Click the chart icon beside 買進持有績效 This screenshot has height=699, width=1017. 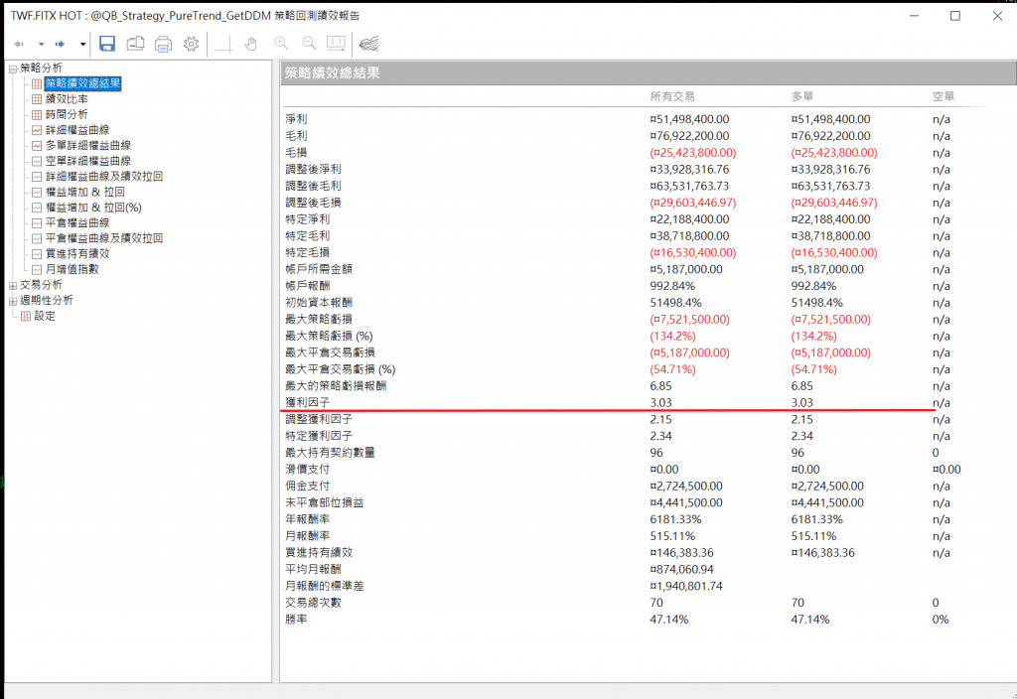(37, 254)
